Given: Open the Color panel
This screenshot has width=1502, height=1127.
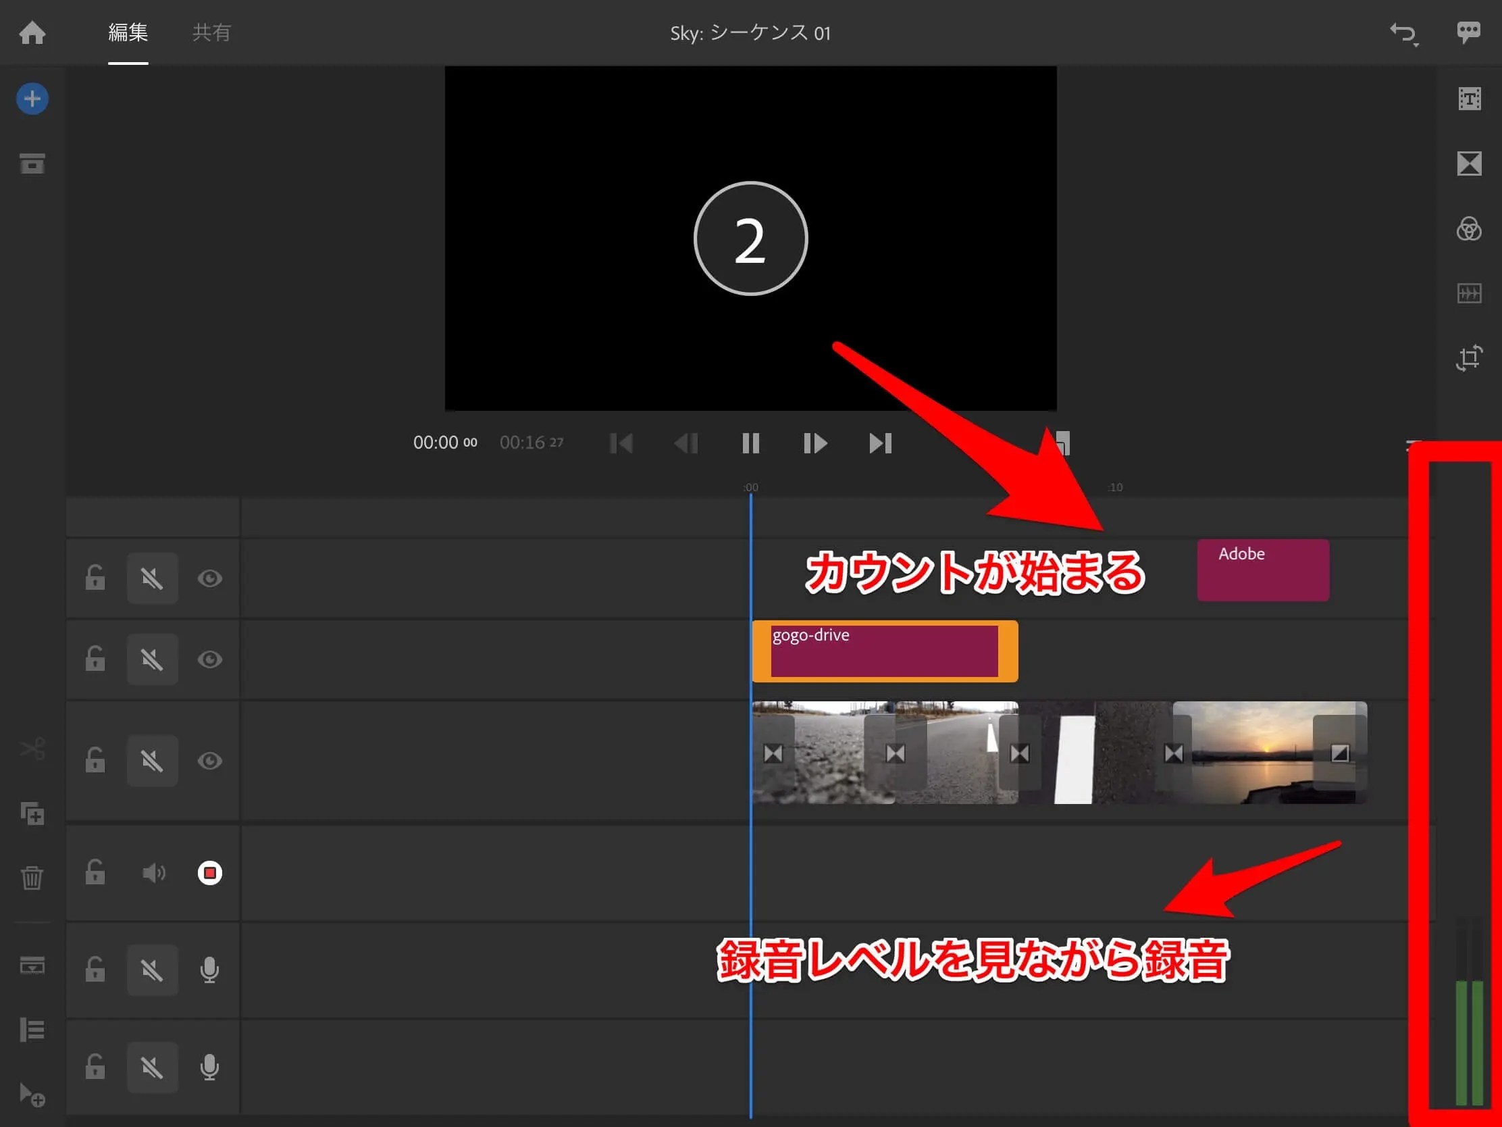Looking at the screenshot, I should tap(1470, 230).
